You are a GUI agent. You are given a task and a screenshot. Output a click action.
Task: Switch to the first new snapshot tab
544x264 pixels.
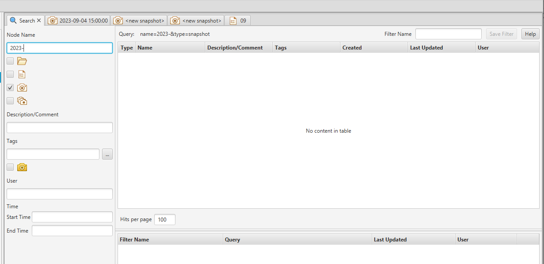point(139,20)
